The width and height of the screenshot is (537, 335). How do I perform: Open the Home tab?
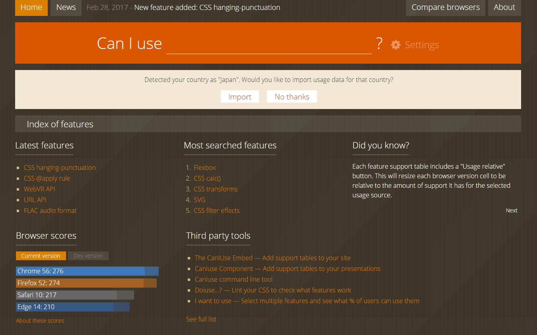pos(31,8)
